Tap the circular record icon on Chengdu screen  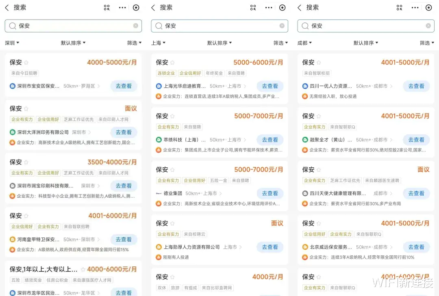(x=429, y=8)
